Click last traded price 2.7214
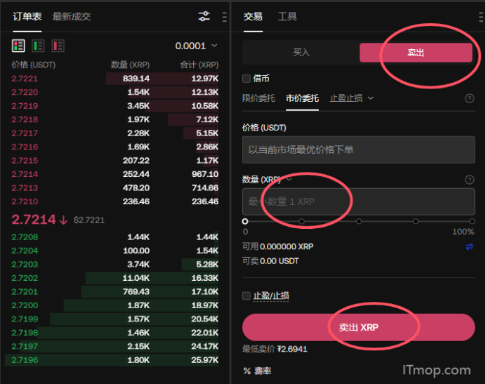 click(x=34, y=220)
